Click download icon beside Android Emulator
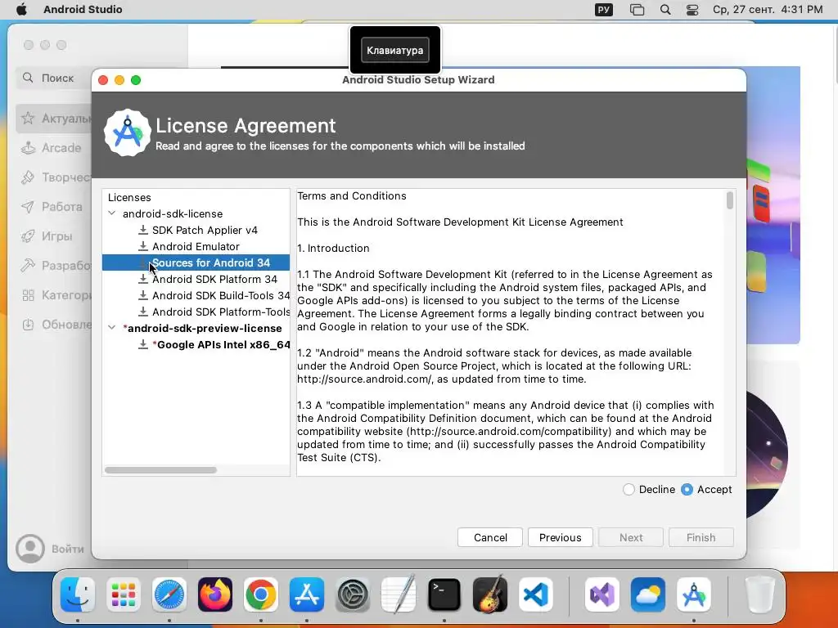Viewport: 838px width, 628px height. pyautogui.click(x=142, y=246)
